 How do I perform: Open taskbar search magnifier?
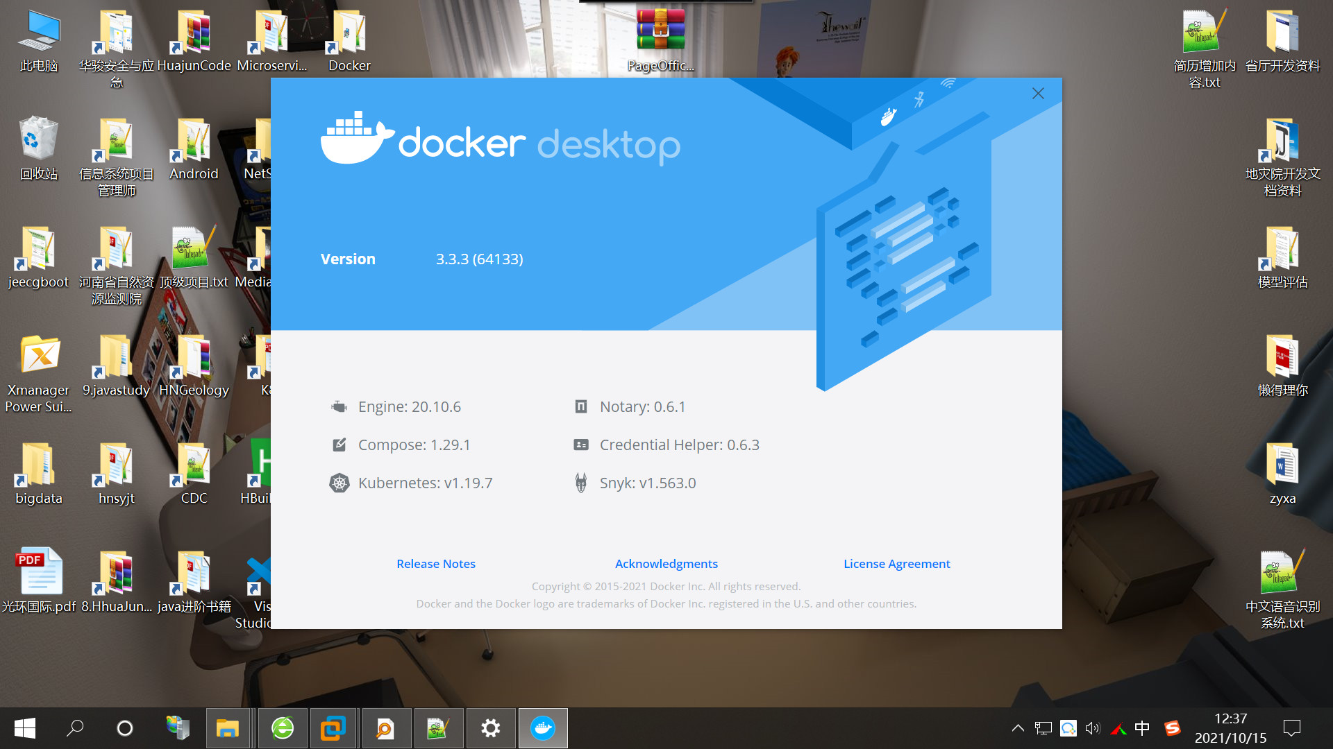(75, 728)
